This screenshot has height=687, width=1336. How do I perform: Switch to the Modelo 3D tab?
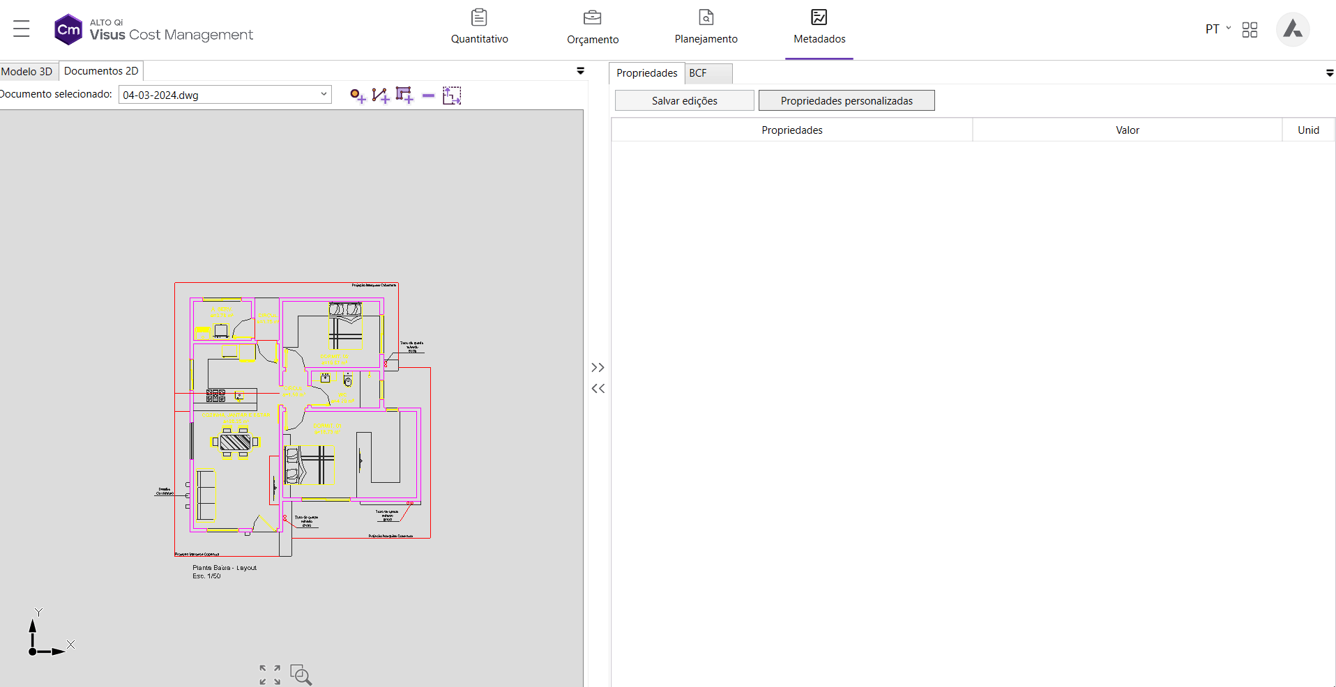click(x=27, y=71)
